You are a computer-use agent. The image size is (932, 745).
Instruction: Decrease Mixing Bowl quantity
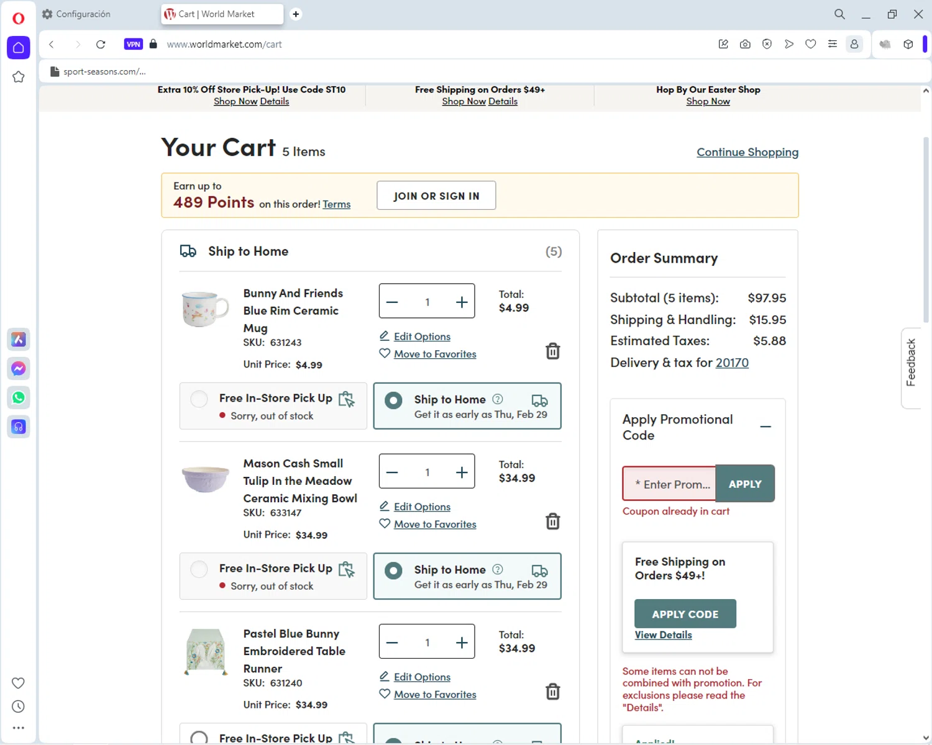[x=392, y=472]
